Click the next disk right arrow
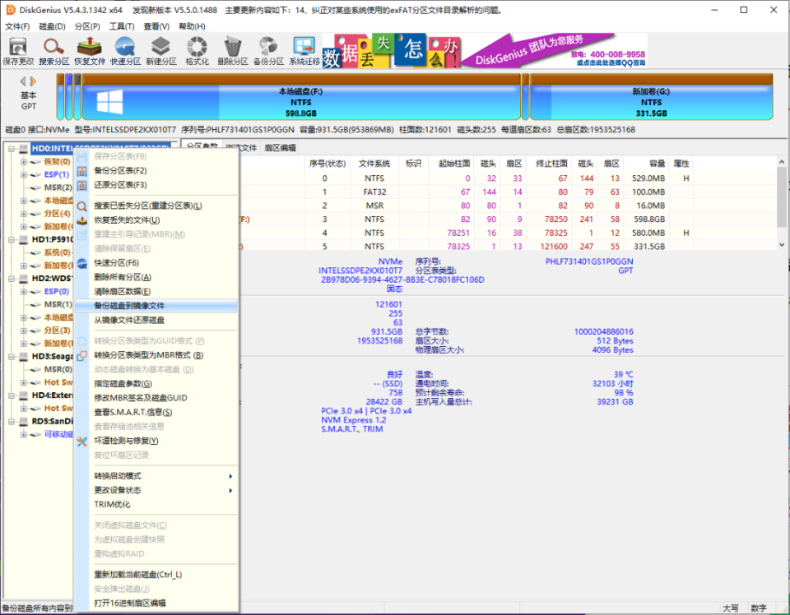790x615 pixels. point(33,81)
